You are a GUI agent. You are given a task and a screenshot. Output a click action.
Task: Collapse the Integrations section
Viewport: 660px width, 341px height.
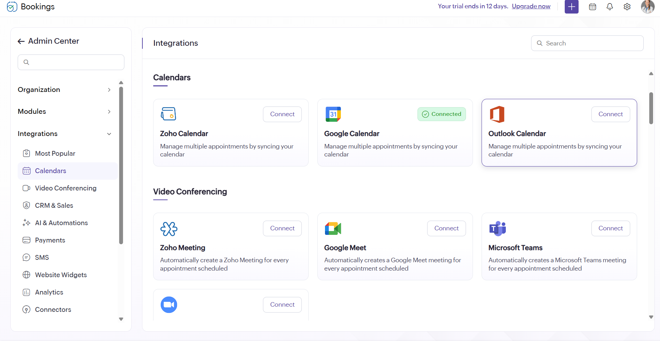point(64,134)
